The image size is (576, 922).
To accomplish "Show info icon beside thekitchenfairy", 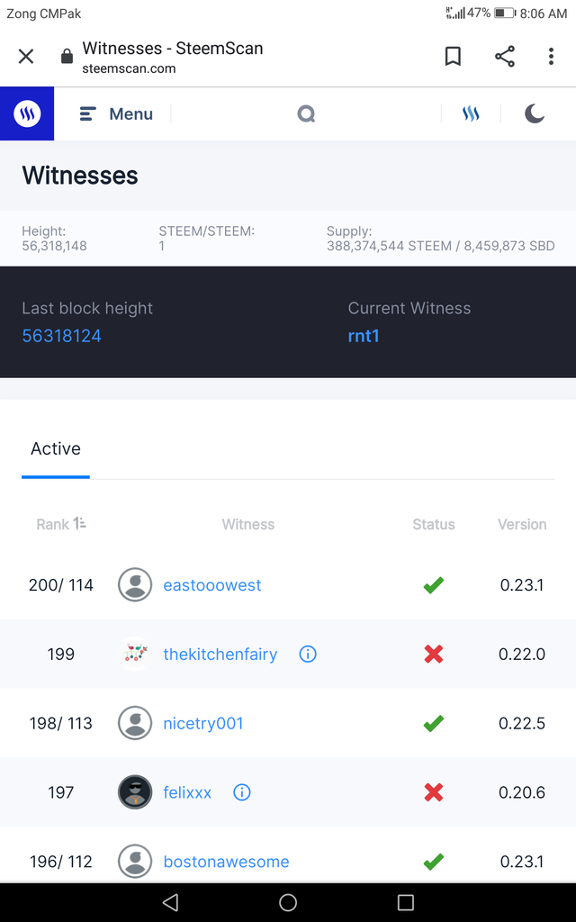I will 308,655.
